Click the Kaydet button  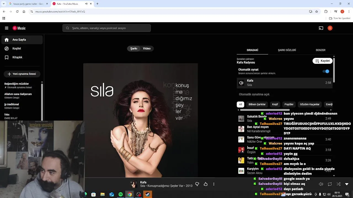tap(322, 61)
